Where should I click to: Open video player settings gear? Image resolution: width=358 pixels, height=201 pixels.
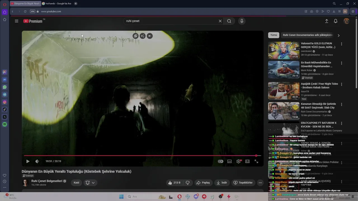(x=239, y=161)
